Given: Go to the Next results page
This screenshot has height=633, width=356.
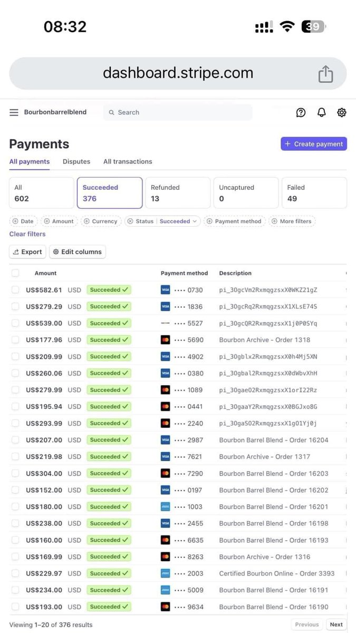Looking at the screenshot, I should coord(336,625).
